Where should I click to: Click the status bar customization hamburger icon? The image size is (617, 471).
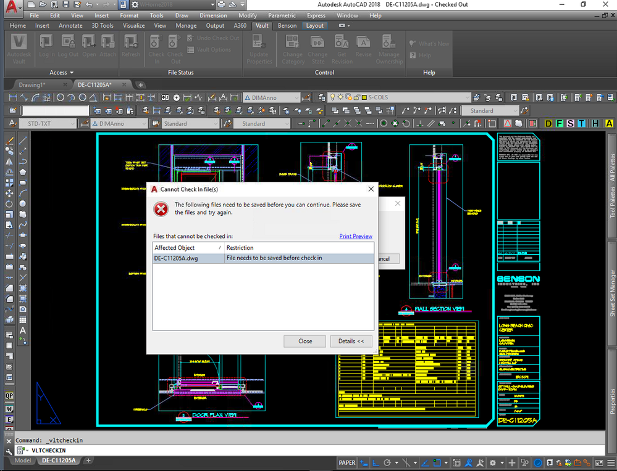(610, 462)
